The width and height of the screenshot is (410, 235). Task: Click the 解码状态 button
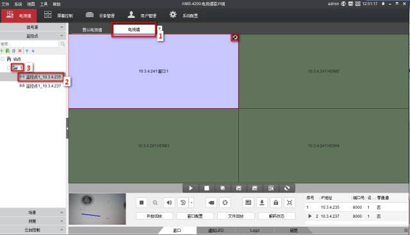(277, 216)
